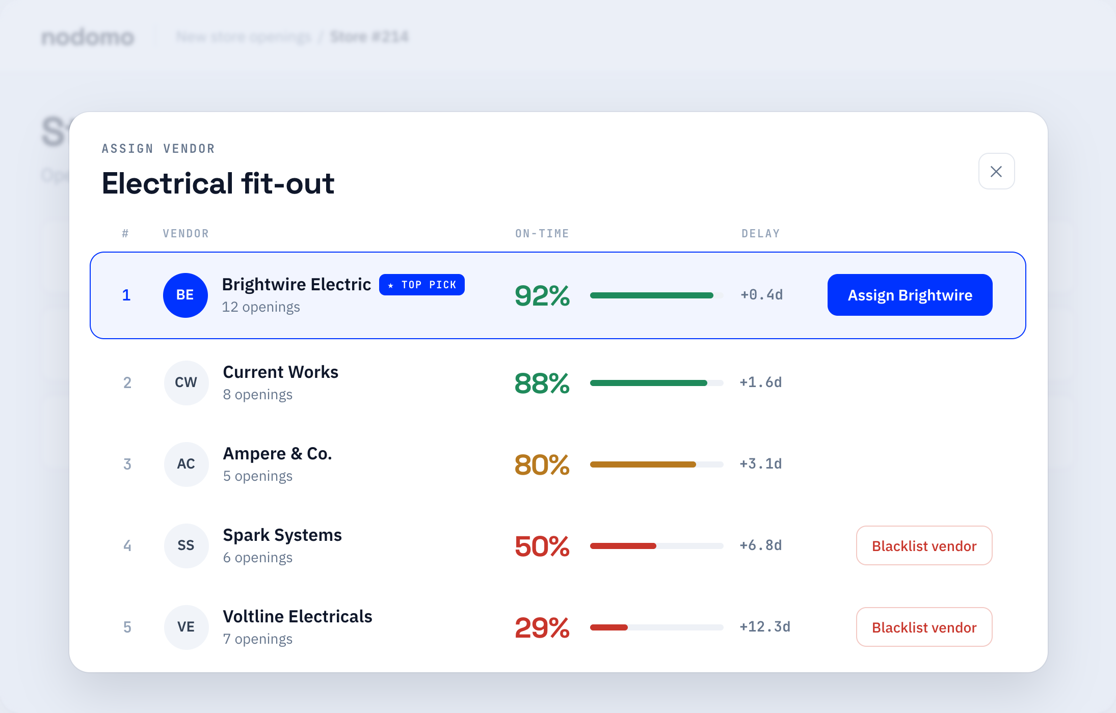
Task: Click the 50% on-time value
Action: 542,546
